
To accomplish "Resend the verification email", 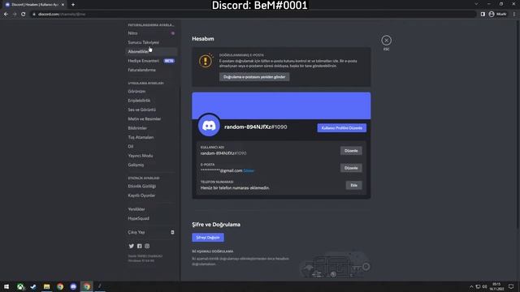I will [x=254, y=77].
